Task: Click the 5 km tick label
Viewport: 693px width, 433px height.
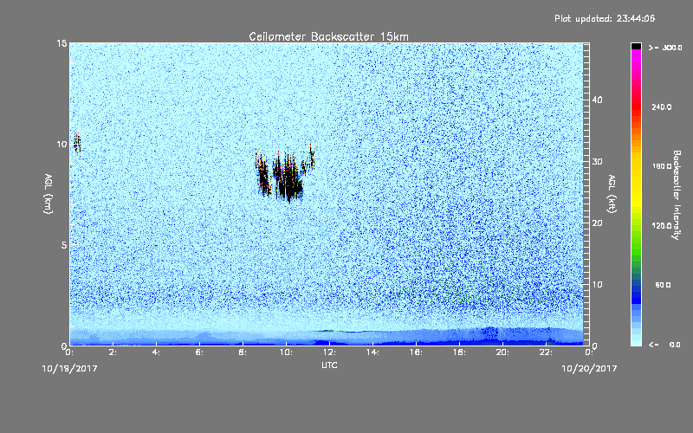Action: pyautogui.click(x=64, y=245)
